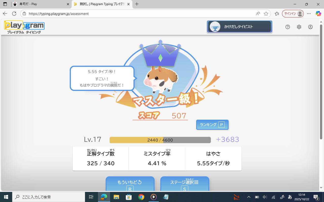
Task: Open the help question mark icon
Action: (288, 27)
